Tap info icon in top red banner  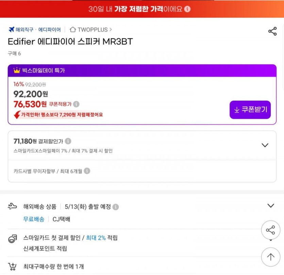187,9
